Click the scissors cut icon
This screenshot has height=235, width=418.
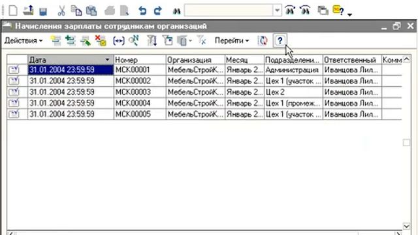61,11
